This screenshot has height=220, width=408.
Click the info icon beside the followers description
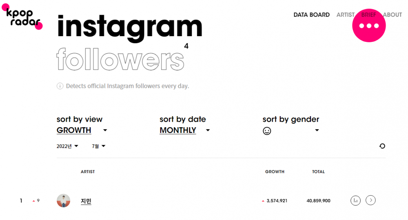click(x=60, y=86)
